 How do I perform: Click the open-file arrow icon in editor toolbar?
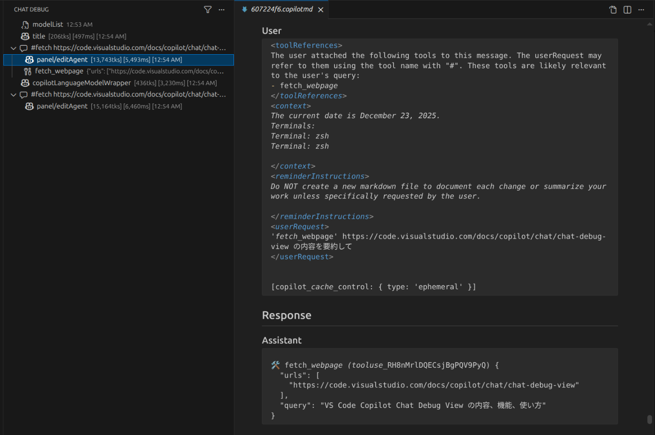pyautogui.click(x=613, y=10)
